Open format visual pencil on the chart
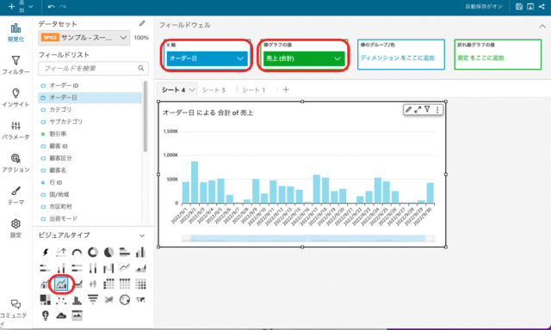The width and height of the screenshot is (551, 330). coord(408,110)
